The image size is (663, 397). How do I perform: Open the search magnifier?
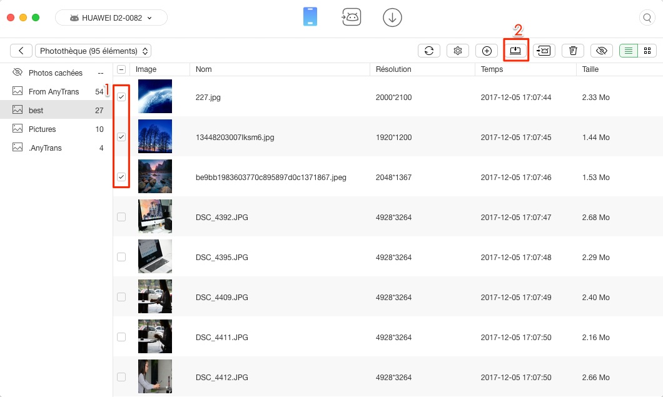tap(647, 18)
